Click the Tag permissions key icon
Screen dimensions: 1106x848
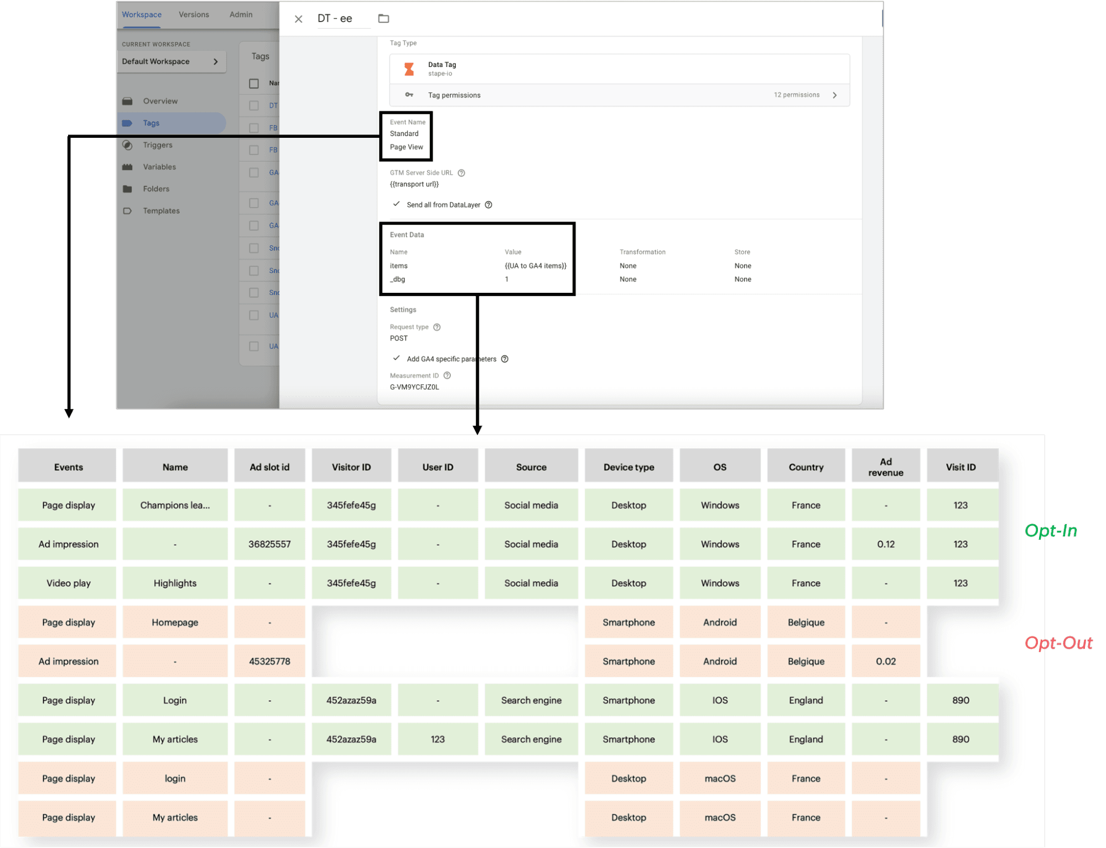(409, 95)
